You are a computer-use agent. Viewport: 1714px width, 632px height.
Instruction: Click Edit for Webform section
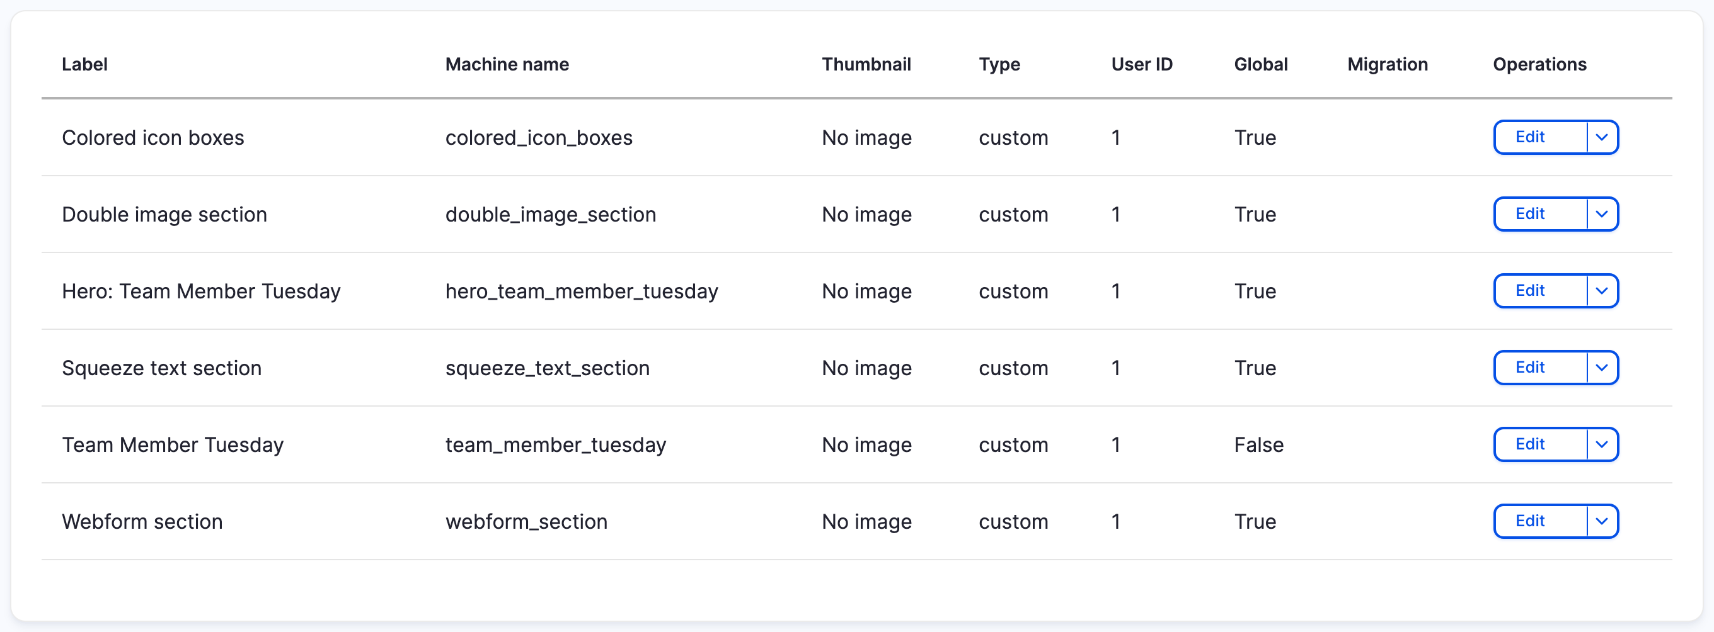[1540, 521]
